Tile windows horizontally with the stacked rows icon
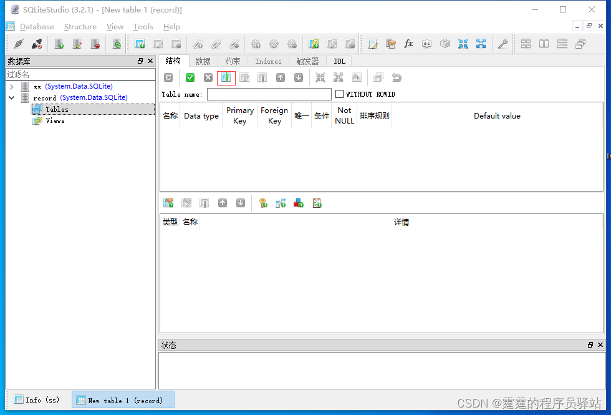The width and height of the screenshot is (611, 415). 562,44
